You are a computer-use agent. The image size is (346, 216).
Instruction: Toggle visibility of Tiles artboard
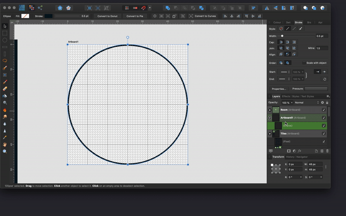coord(324,134)
